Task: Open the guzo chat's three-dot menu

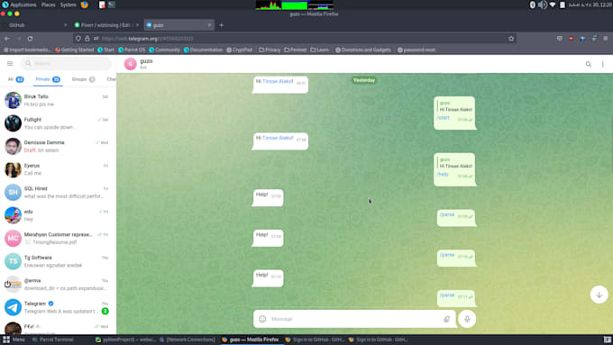Action: (x=602, y=64)
